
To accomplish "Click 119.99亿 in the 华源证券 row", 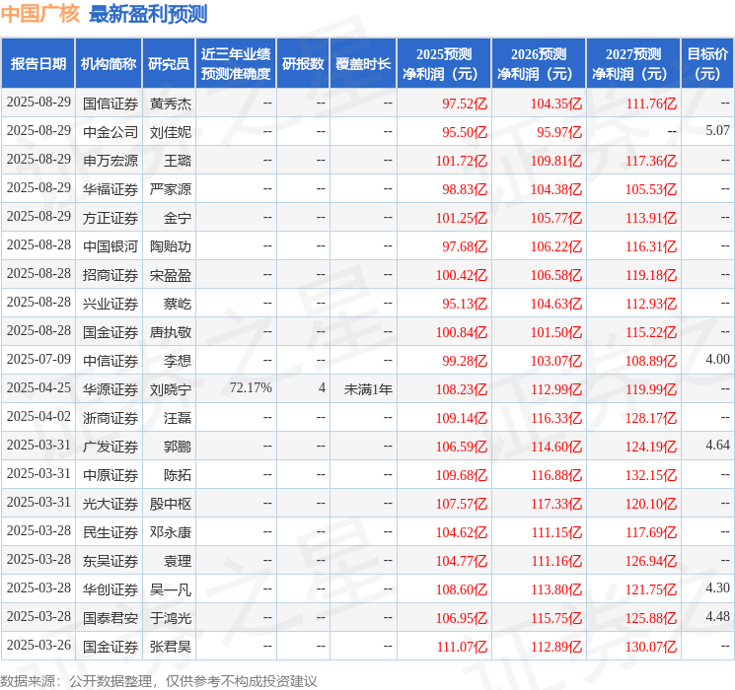I will pos(651,388).
